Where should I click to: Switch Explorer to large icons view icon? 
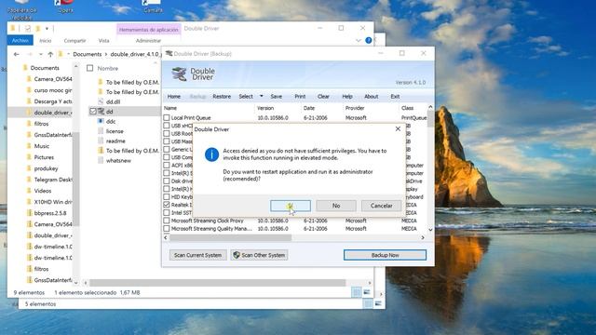367,292
